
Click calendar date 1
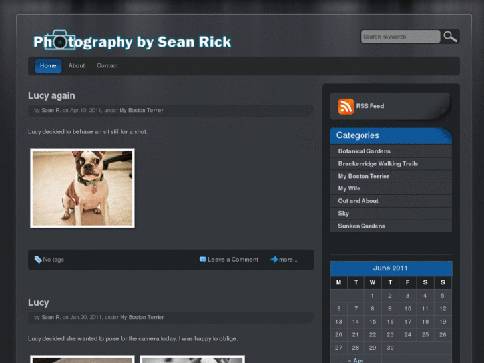click(x=373, y=296)
